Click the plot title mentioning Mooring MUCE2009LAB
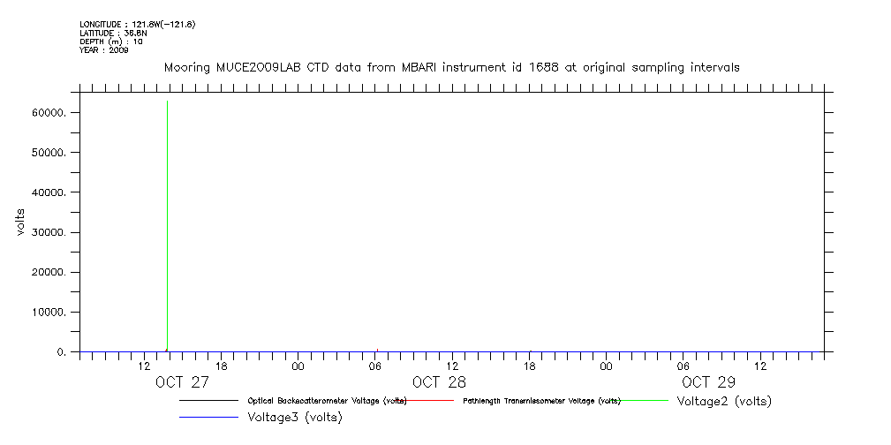 tap(451, 67)
